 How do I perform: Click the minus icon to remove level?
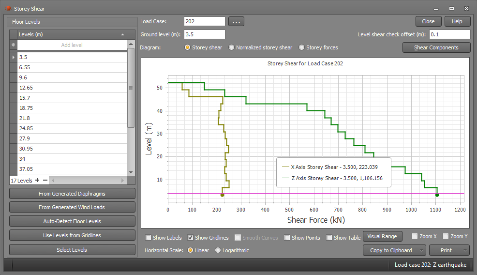click(45, 180)
